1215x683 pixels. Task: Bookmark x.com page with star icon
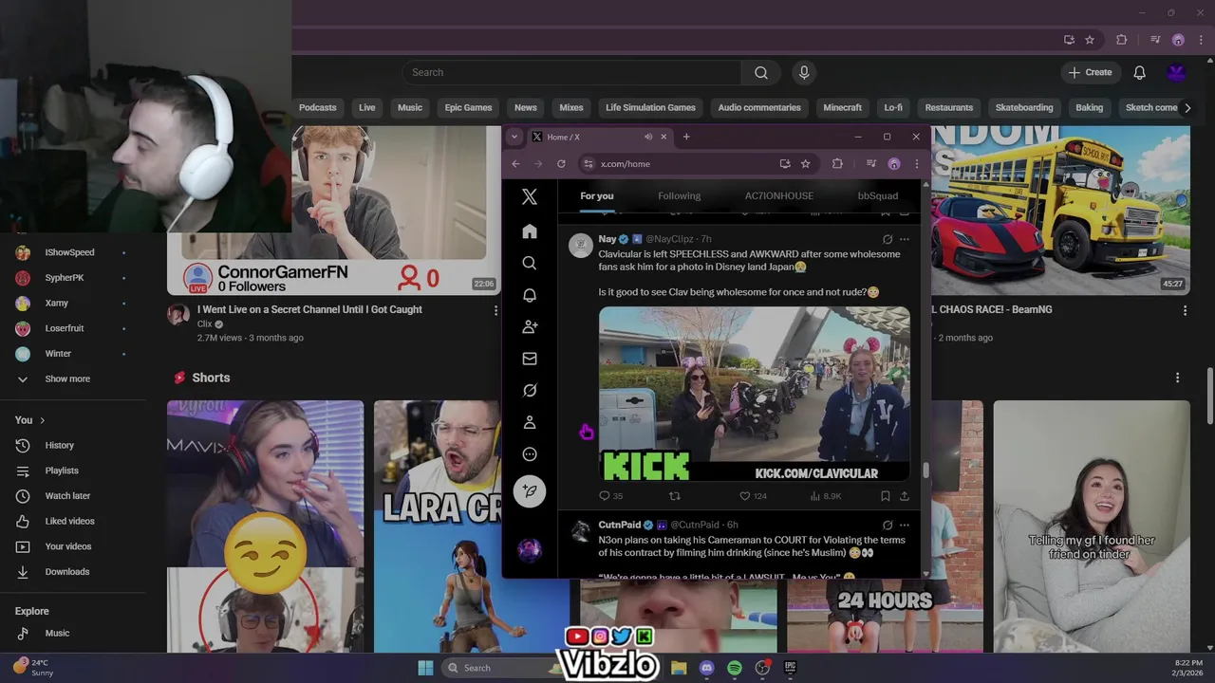[805, 164]
